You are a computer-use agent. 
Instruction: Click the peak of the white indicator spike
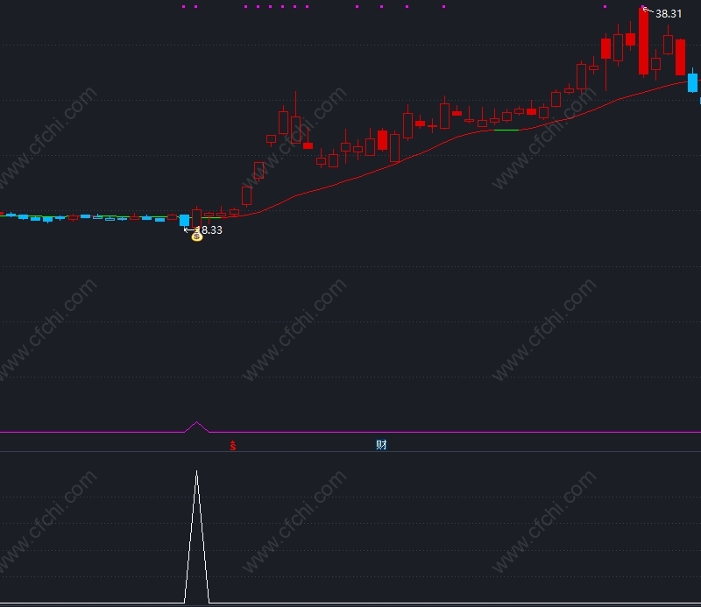(196, 472)
